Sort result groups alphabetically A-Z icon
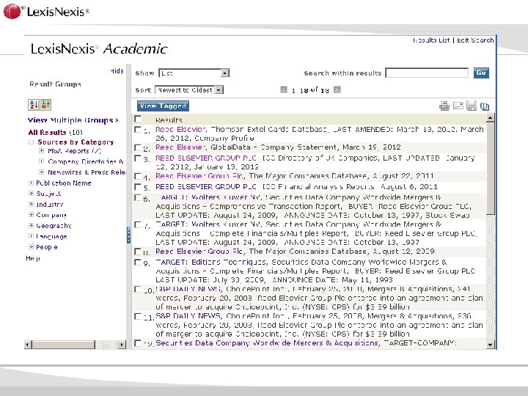This screenshot has height=396, width=528. coord(33,105)
